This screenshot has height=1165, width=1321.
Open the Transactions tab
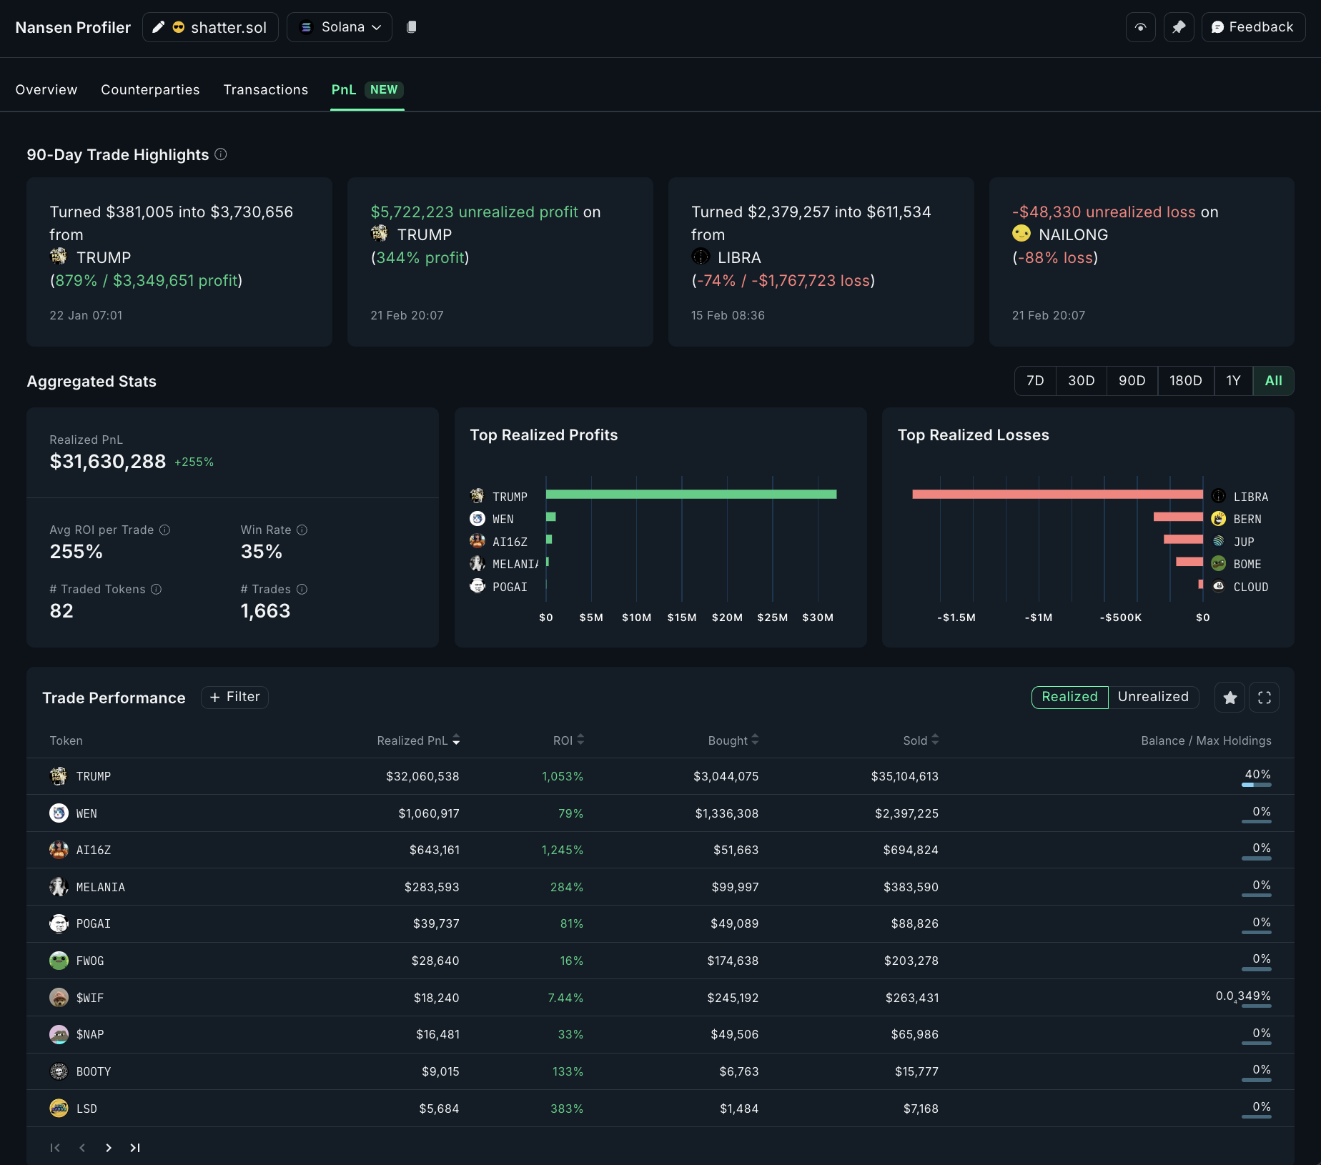266,89
